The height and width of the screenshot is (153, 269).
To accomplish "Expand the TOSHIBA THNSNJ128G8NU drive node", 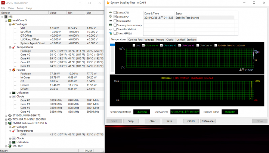I will pos(6,119).
